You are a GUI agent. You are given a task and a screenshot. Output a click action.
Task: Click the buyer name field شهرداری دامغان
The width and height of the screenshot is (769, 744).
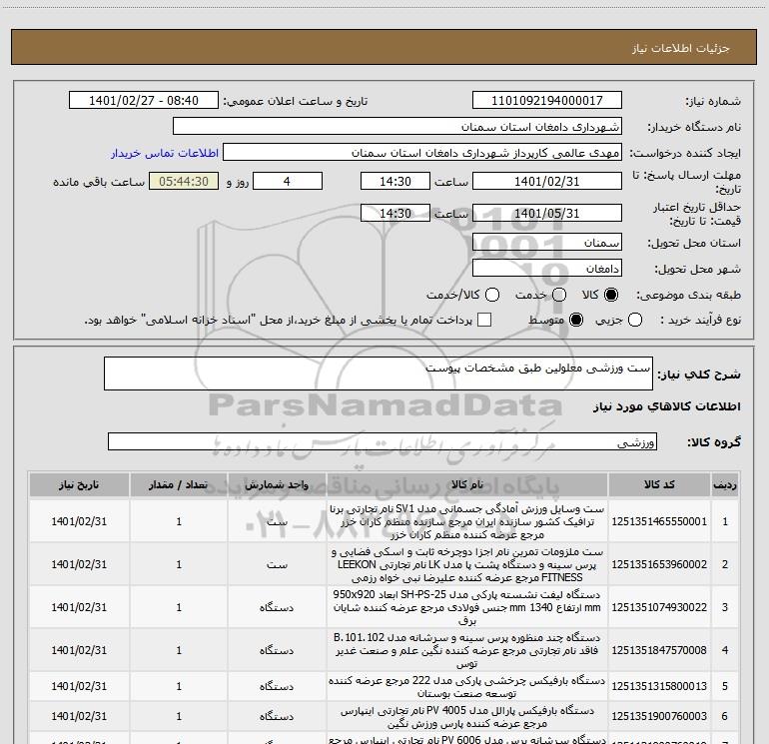pyautogui.click(x=397, y=127)
